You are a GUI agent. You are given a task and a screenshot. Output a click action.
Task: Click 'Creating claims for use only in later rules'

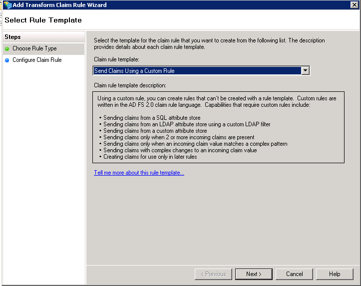click(x=150, y=157)
